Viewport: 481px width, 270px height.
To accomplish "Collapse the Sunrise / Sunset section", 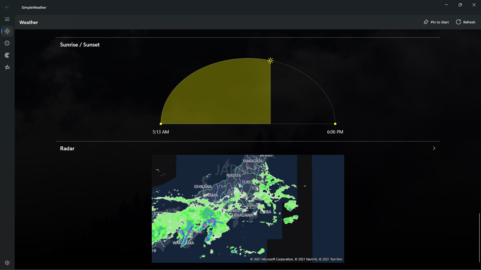I will (x=80, y=44).
